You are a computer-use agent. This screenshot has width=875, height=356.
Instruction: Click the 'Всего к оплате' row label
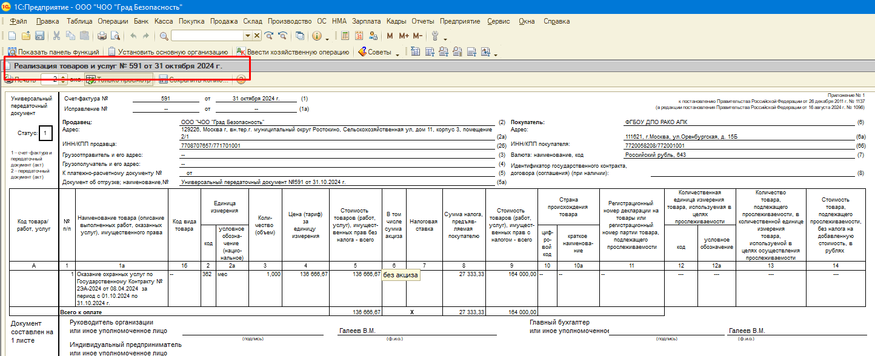tap(81, 311)
